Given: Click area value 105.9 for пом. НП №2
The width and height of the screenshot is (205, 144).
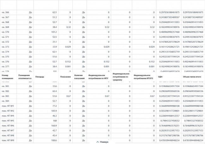Looking at the screenshot, I should 54,111.
